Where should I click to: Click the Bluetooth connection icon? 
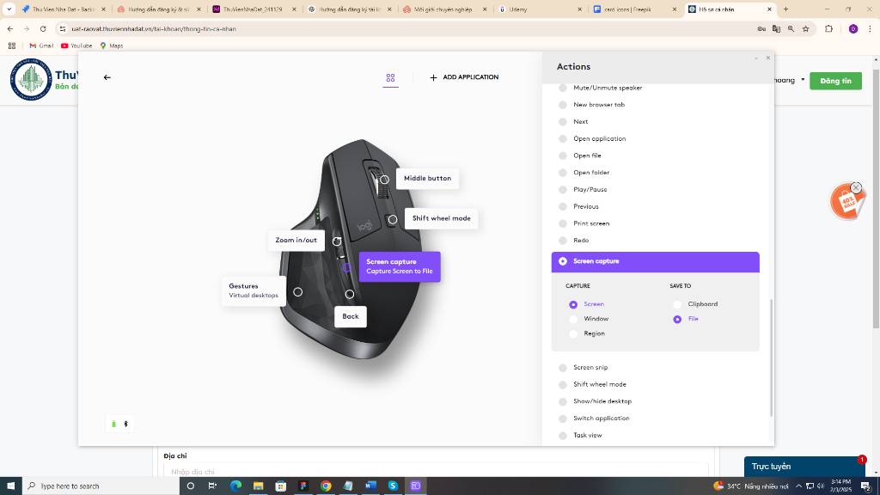click(x=125, y=424)
